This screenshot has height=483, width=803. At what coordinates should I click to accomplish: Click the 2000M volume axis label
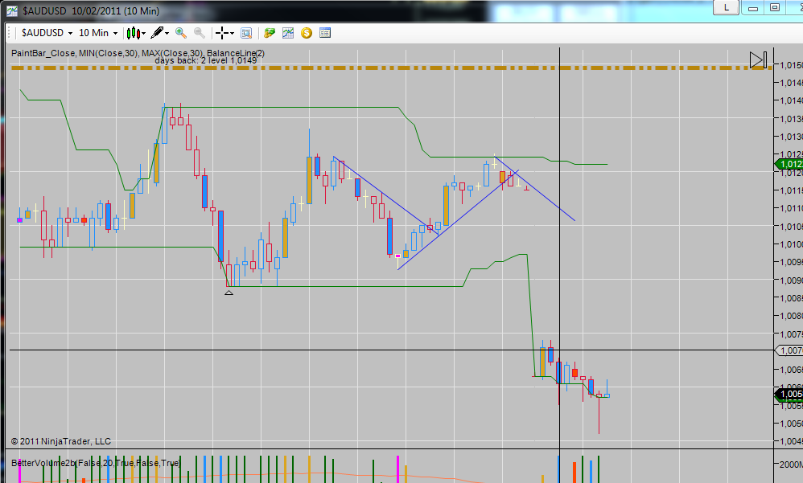tap(790, 464)
